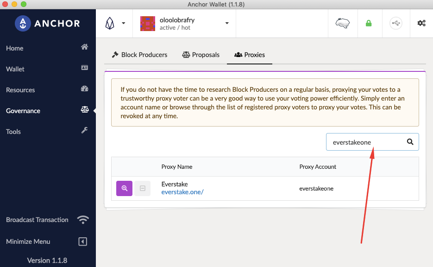Click the Wallet card icon
The image size is (433, 267).
coord(84,68)
